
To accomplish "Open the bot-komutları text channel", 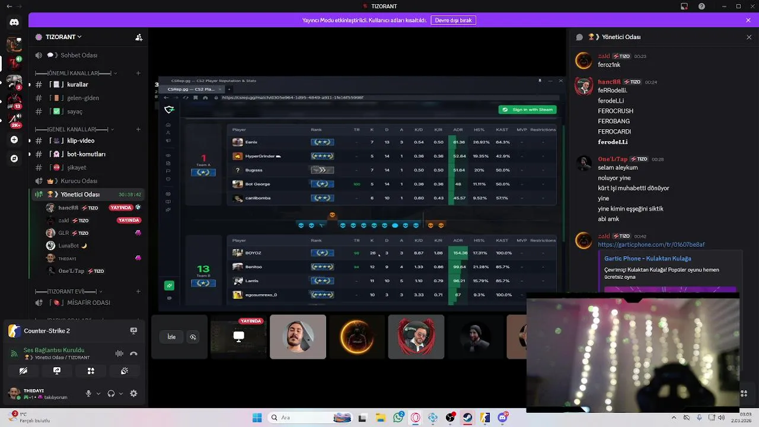I will click(x=88, y=154).
